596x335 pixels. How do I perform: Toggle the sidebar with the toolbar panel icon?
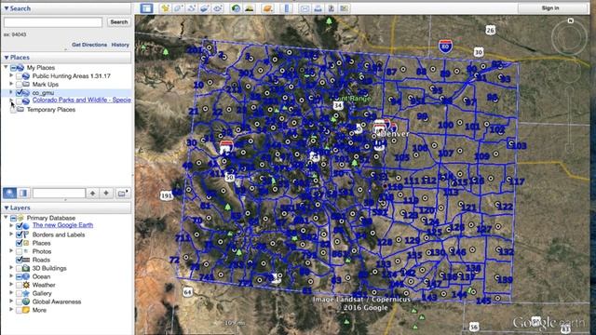click(x=146, y=8)
